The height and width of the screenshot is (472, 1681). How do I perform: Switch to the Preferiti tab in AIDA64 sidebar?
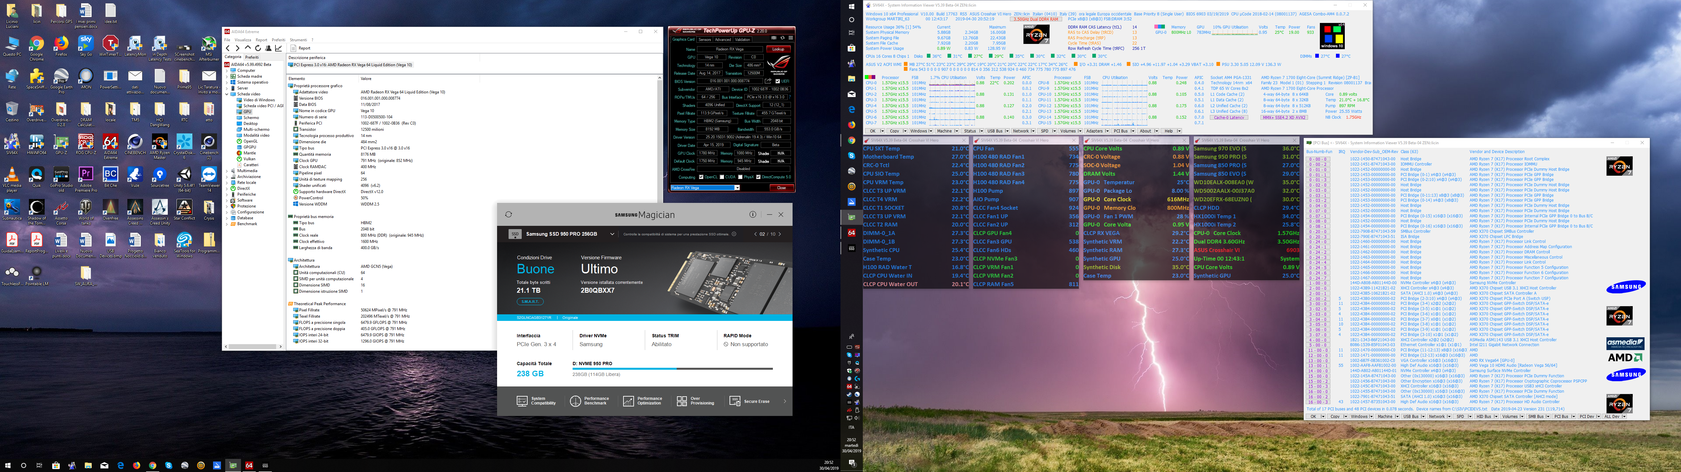252,57
